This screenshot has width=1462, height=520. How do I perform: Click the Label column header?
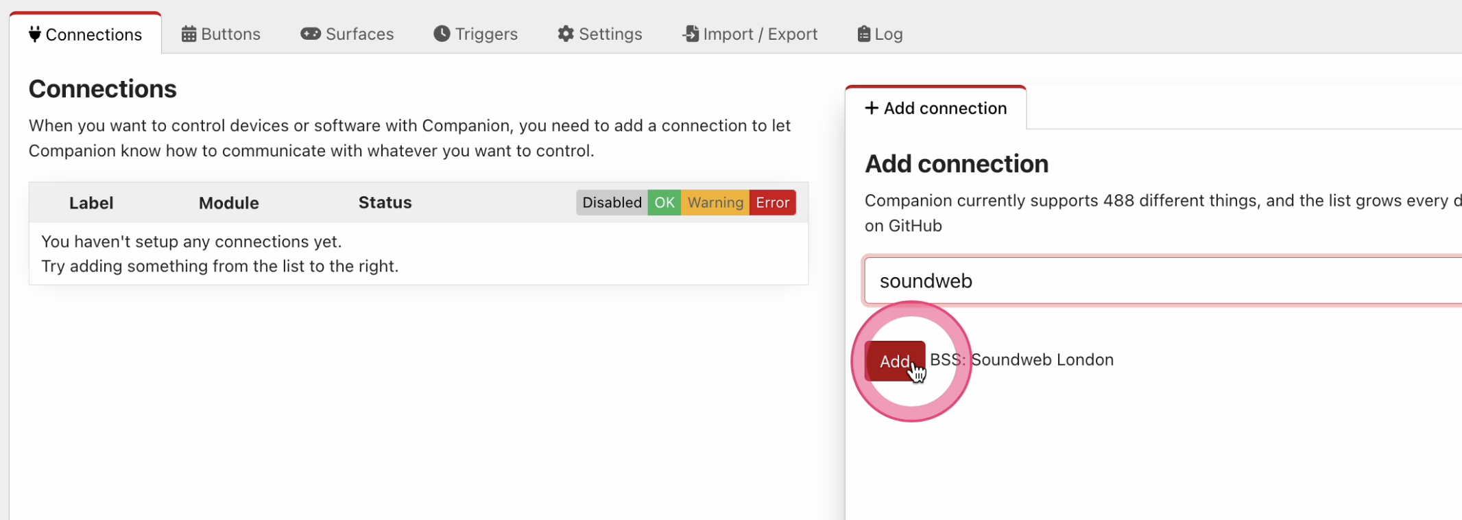point(91,203)
